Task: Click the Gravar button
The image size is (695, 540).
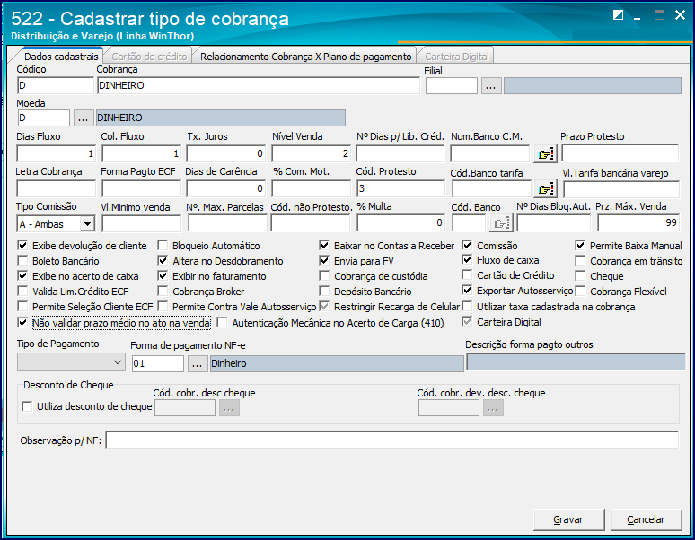Action: 568,519
